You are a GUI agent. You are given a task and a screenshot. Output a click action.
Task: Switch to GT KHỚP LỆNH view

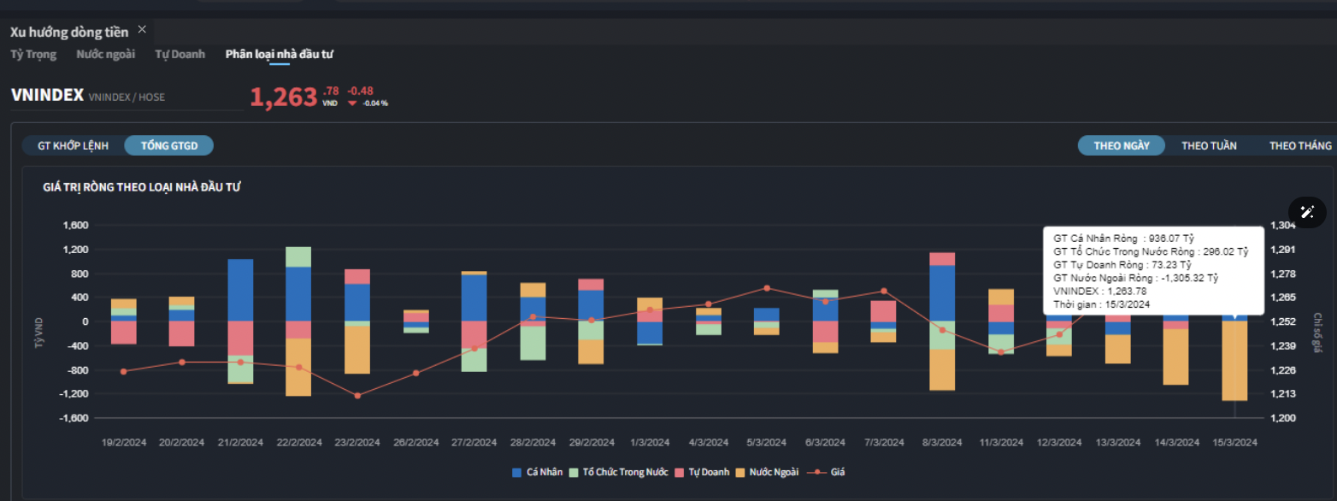(x=73, y=145)
